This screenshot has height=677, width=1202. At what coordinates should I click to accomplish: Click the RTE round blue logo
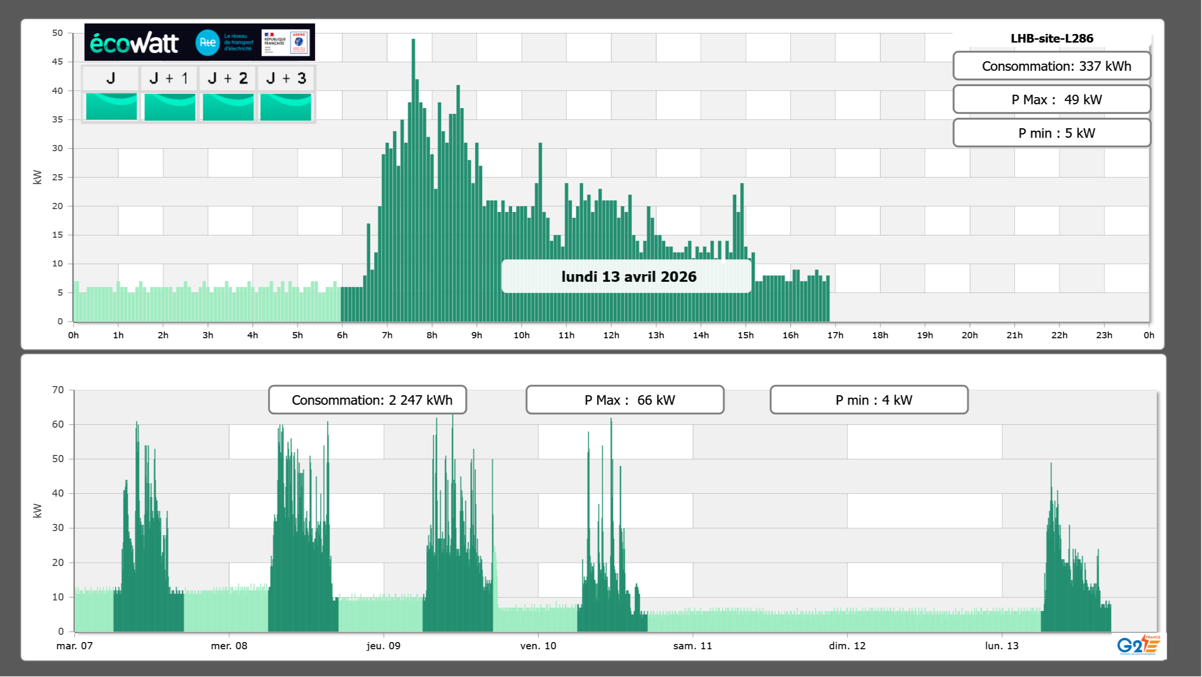pyautogui.click(x=207, y=43)
